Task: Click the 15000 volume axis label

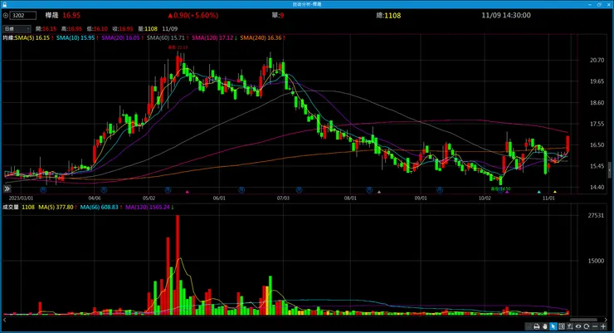Action: pyautogui.click(x=596, y=261)
